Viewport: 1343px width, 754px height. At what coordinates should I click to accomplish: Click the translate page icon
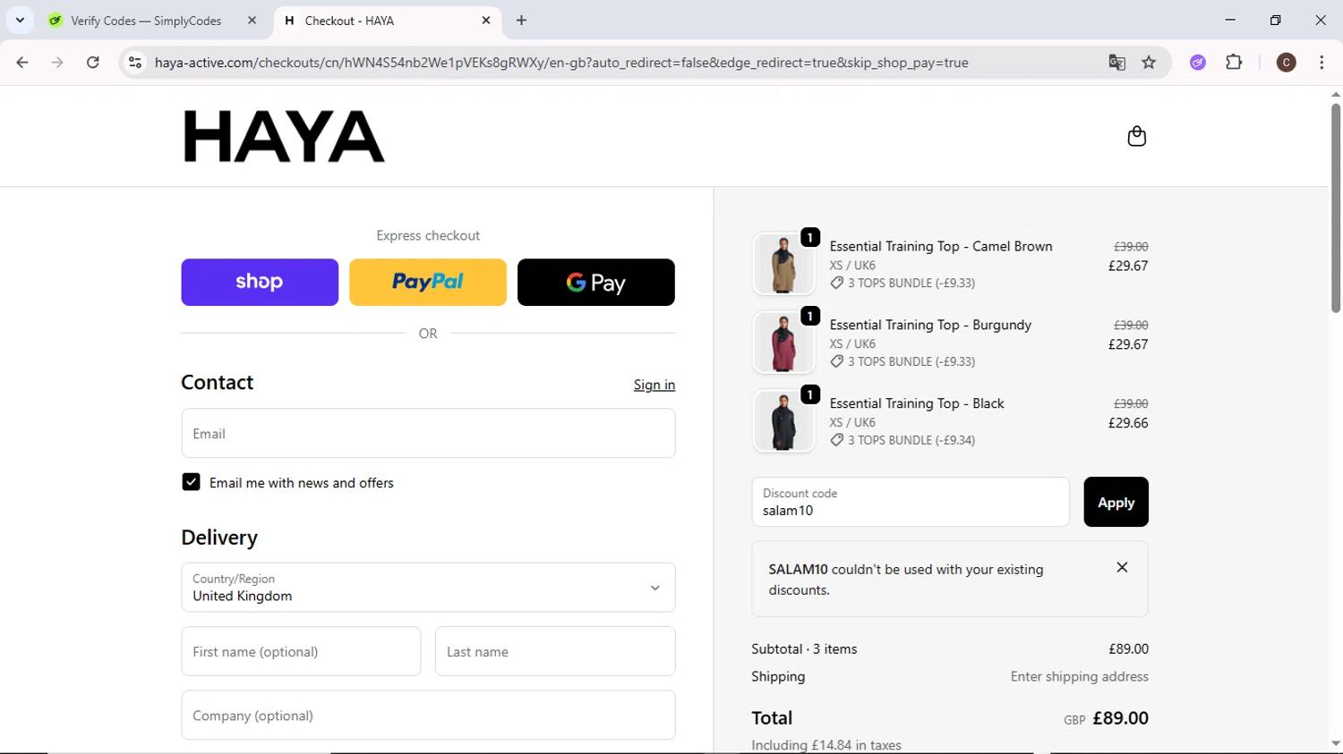tap(1116, 63)
